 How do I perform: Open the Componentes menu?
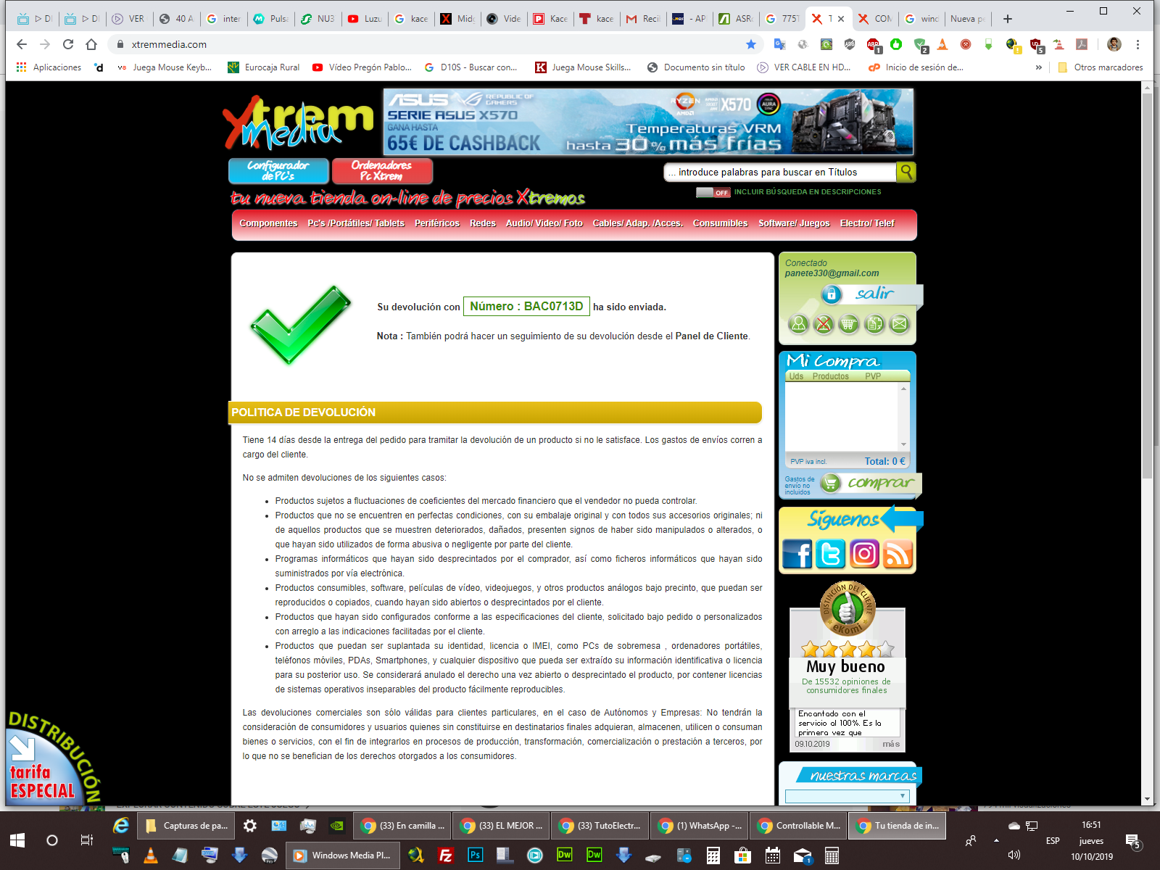[x=268, y=223]
